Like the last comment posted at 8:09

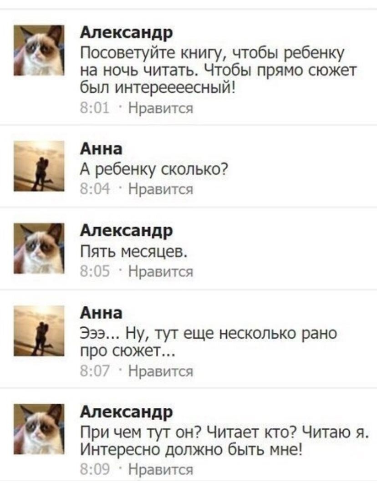pyautogui.click(x=161, y=469)
